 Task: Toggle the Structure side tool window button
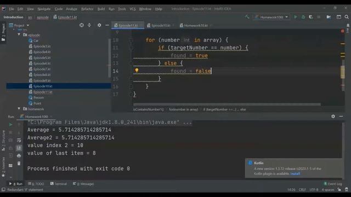point(3,141)
